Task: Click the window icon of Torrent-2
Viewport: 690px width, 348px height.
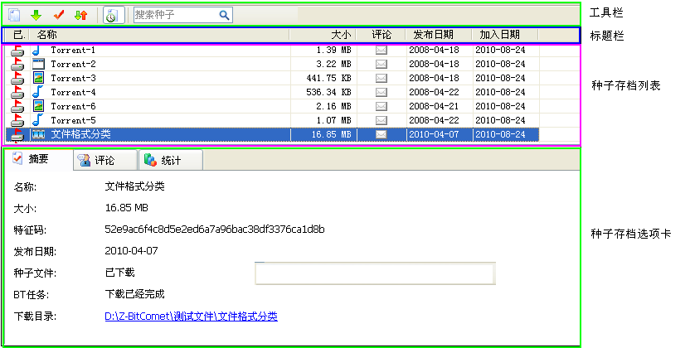Action: click(38, 64)
